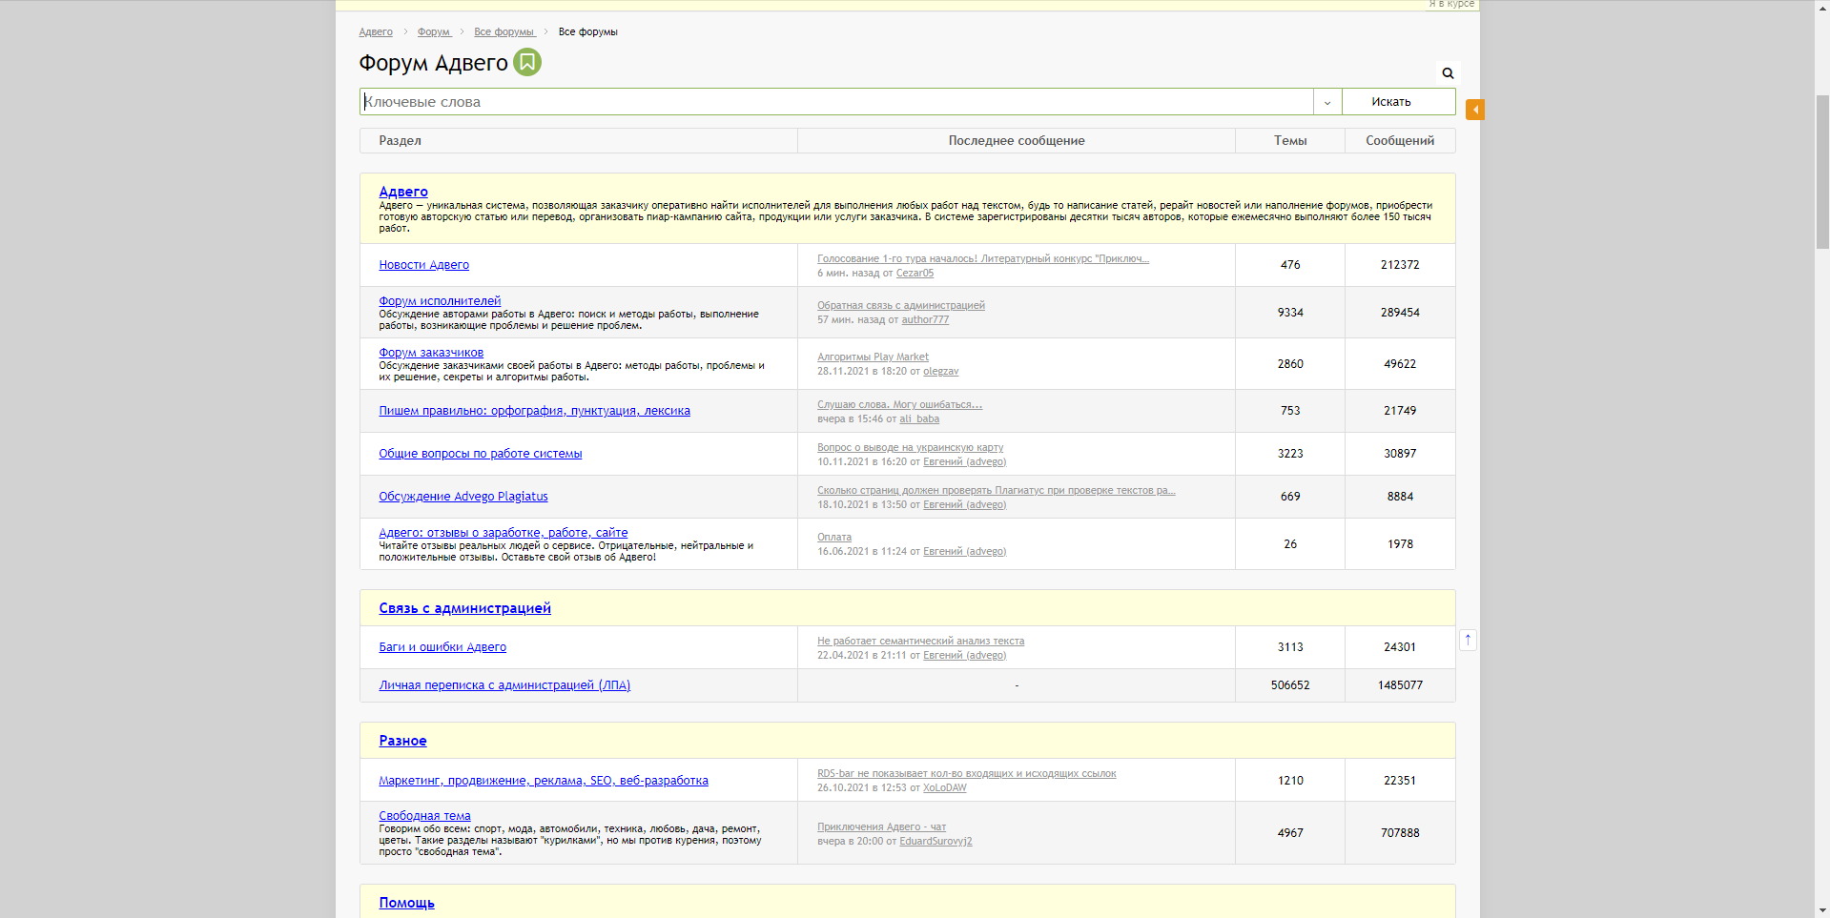Open the Новости Адвего forum
The image size is (1830, 918).
click(424, 265)
